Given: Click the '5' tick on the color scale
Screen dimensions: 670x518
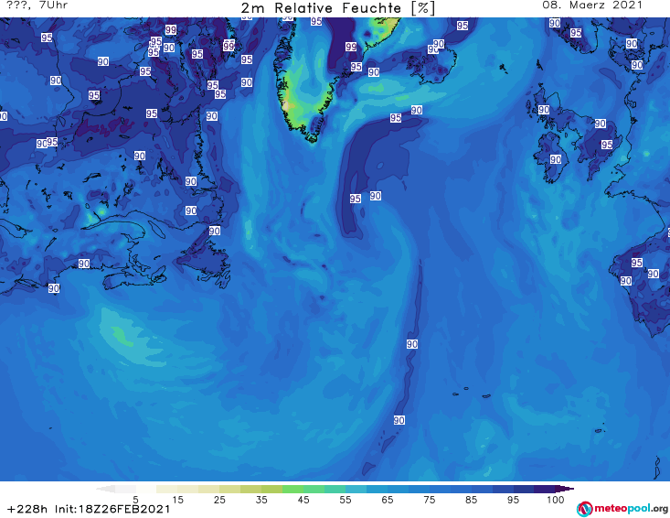Looking at the screenshot, I should click(x=135, y=500).
